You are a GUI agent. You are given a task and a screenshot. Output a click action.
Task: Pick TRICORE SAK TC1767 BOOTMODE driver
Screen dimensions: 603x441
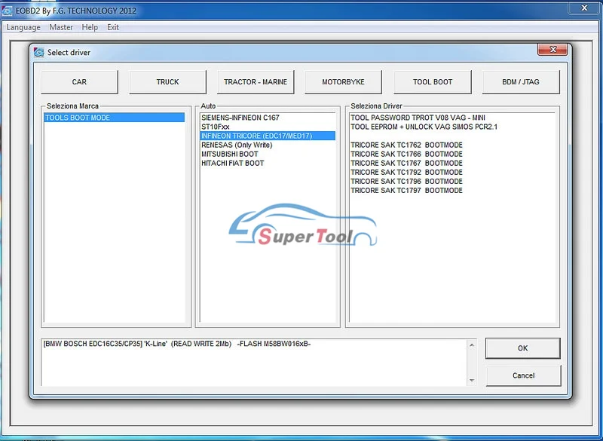pos(406,164)
